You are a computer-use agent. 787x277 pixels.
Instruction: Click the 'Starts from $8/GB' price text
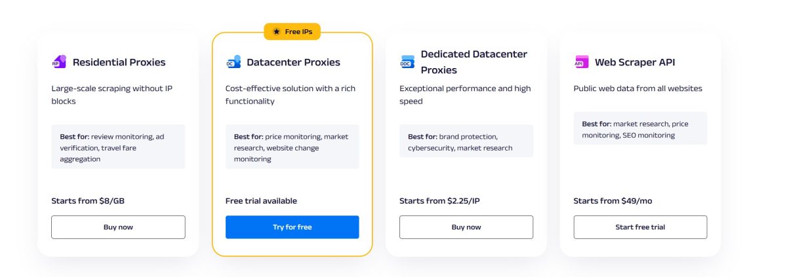tap(88, 201)
